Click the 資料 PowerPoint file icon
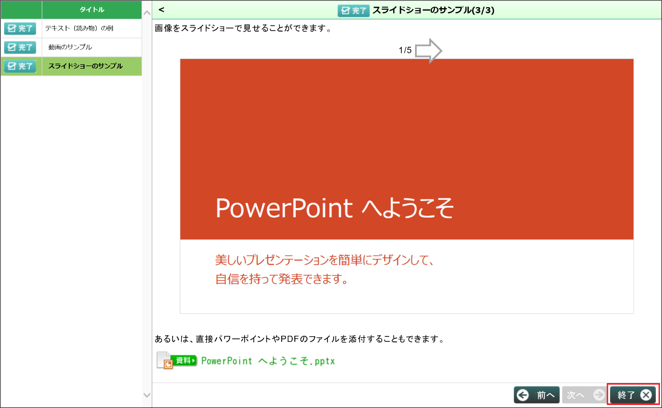The height and width of the screenshot is (408, 662). pyautogui.click(x=176, y=360)
